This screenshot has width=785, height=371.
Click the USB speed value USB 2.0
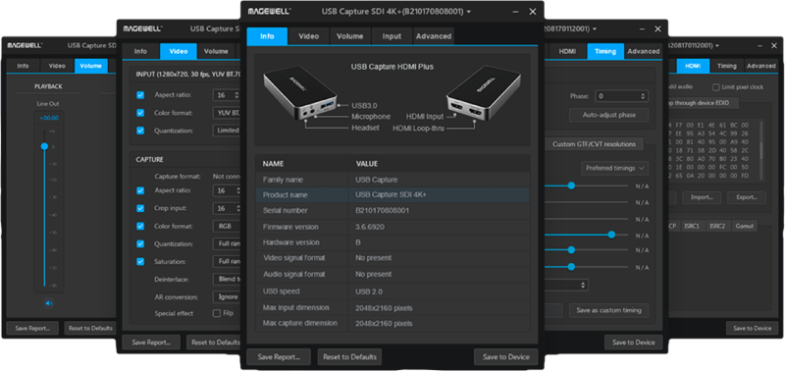(369, 291)
